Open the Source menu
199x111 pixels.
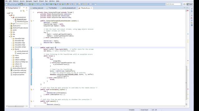pyautogui.click(x=22, y=1)
